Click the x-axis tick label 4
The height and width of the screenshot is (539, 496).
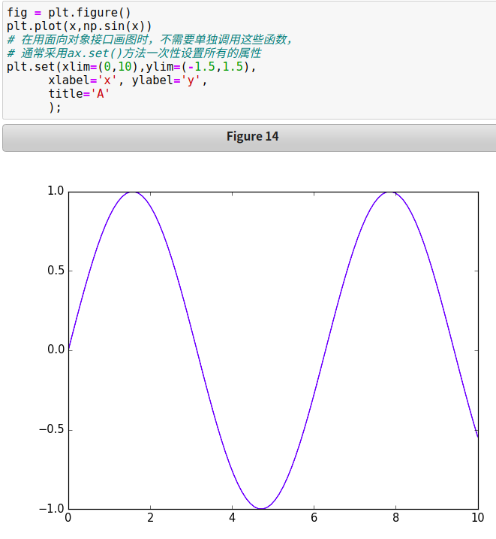(232, 518)
